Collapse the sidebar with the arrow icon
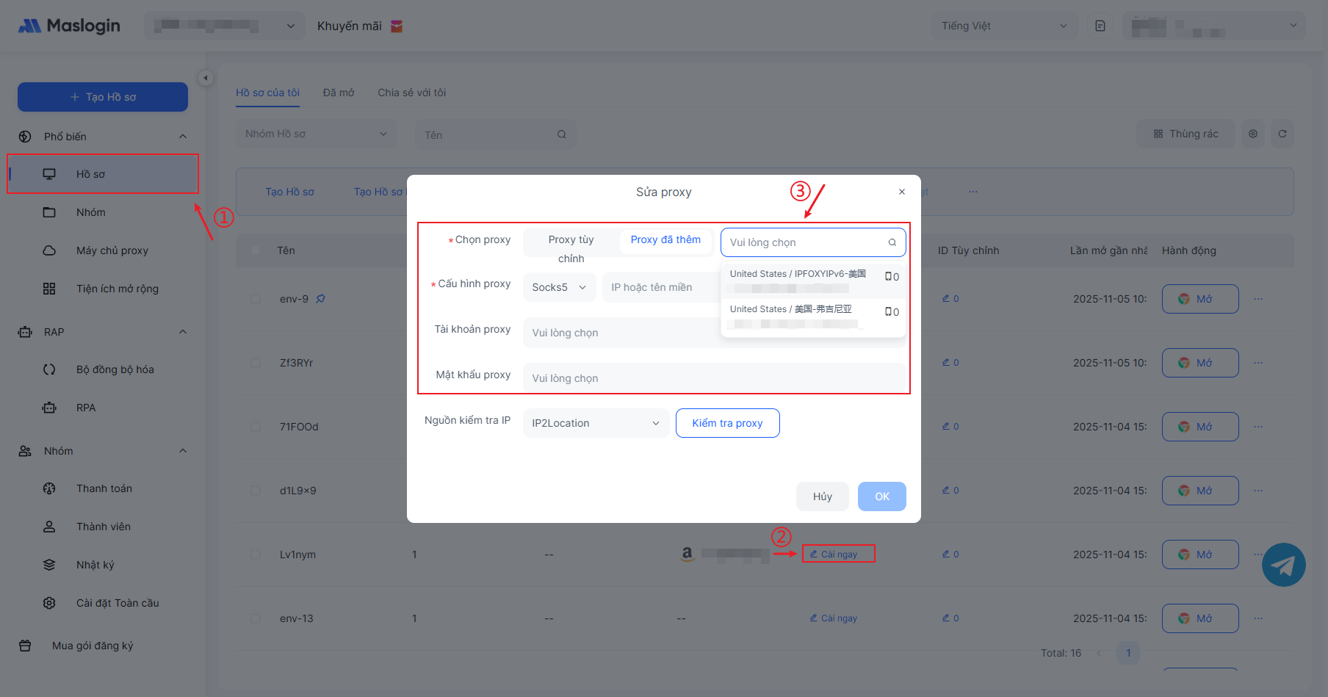The image size is (1328, 697). [206, 78]
